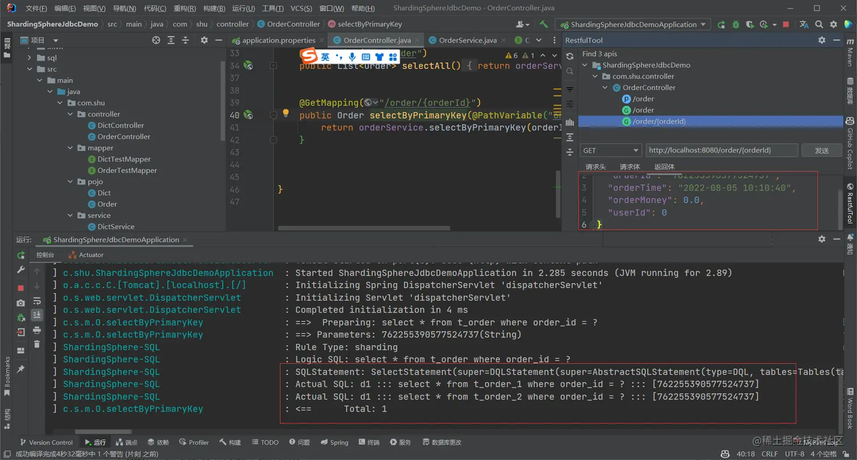Collapse the src folder in project tree
857x460 pixels.
29,69
